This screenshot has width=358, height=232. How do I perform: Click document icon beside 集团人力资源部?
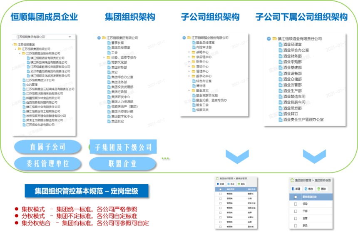[109, 102]
